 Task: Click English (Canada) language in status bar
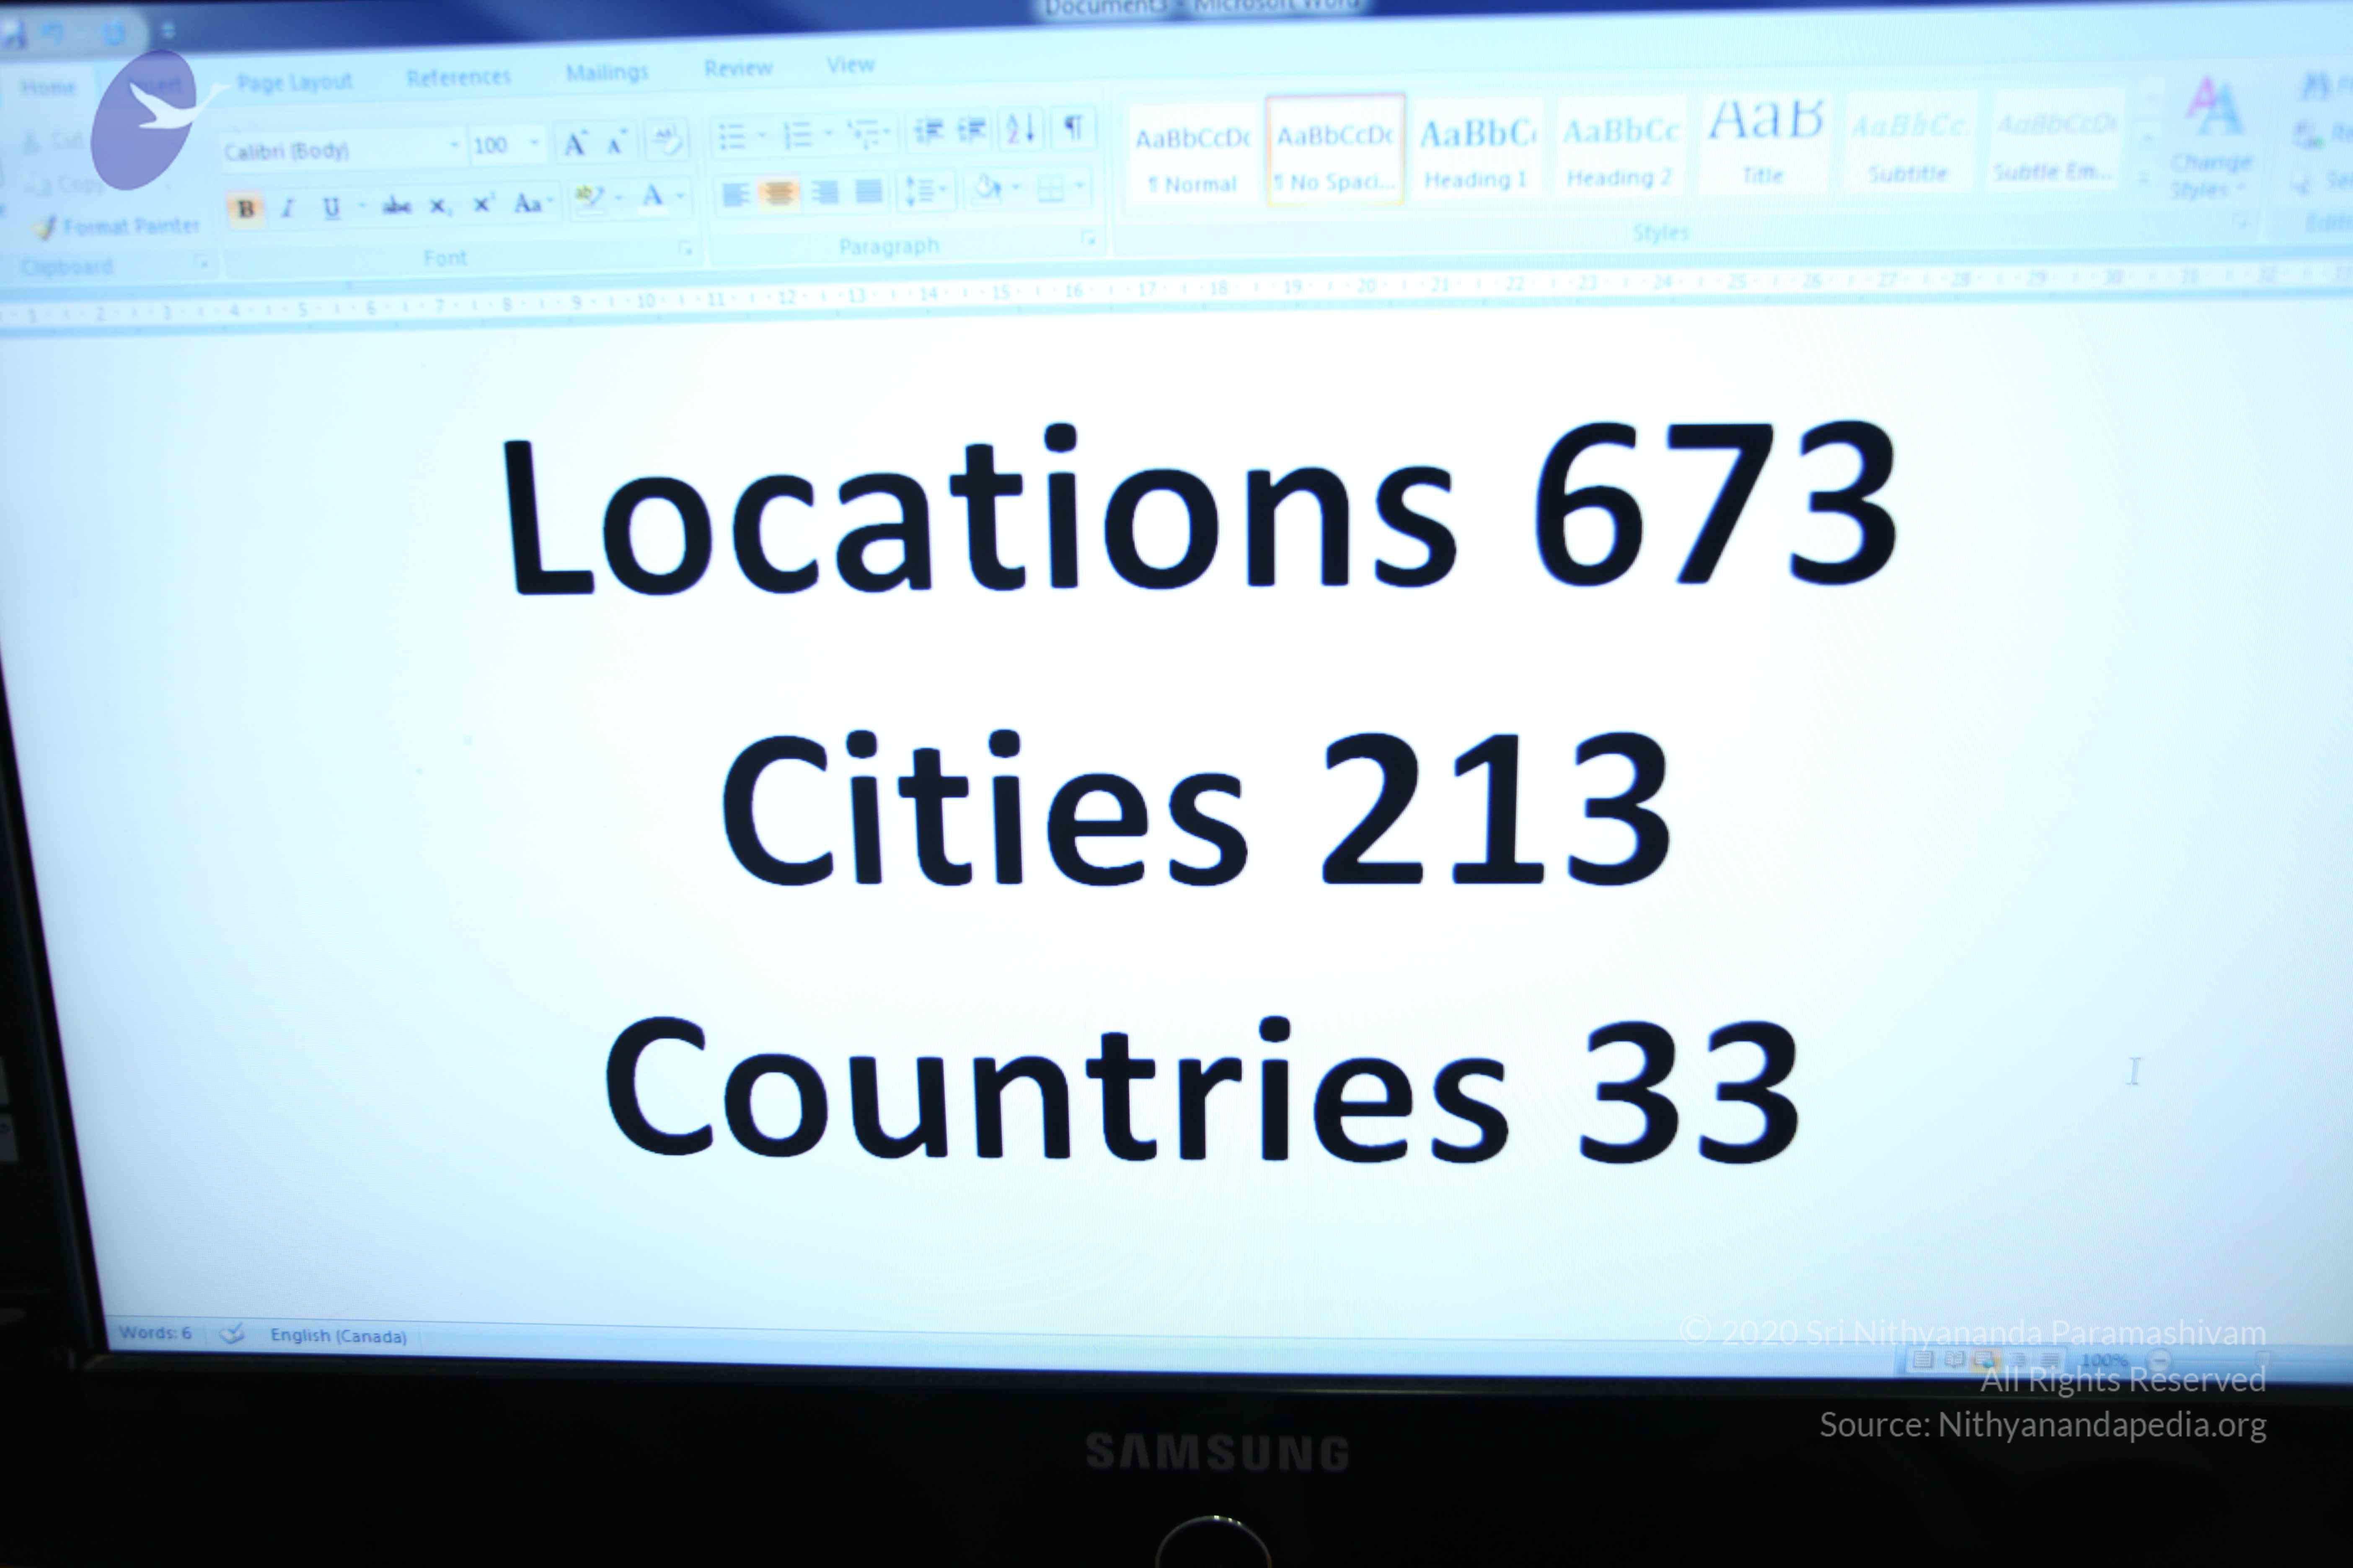[x=338, y=1336]
